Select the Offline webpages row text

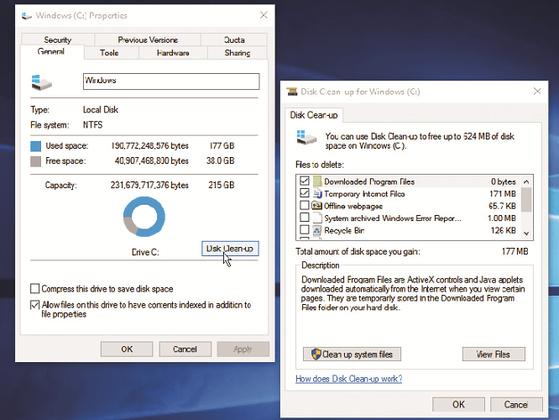coord(353,207)
